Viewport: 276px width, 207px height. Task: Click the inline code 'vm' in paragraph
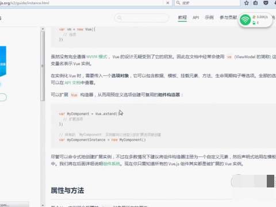pos(229,57)
